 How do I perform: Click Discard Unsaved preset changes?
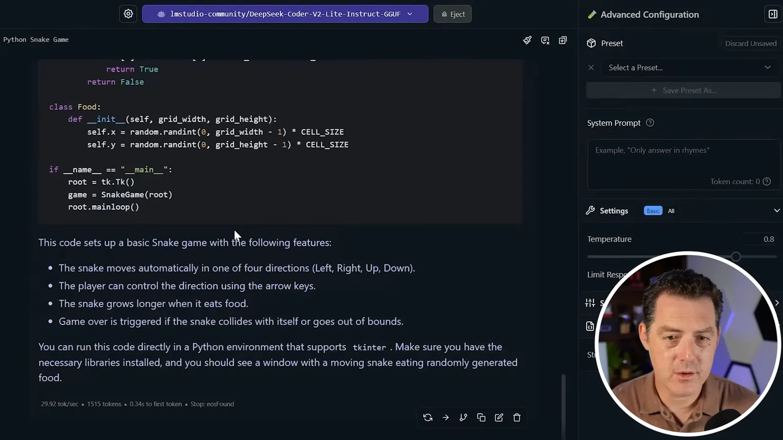750,44
